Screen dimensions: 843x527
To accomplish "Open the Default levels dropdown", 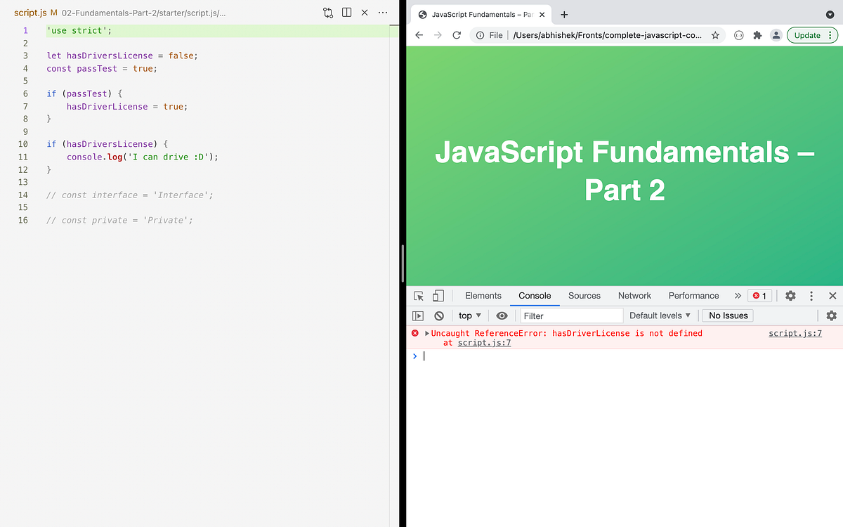I will click(658, 315).
